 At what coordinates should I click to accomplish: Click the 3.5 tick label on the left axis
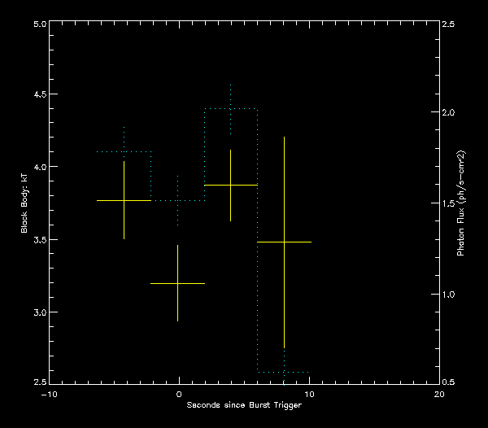point(38,240)
